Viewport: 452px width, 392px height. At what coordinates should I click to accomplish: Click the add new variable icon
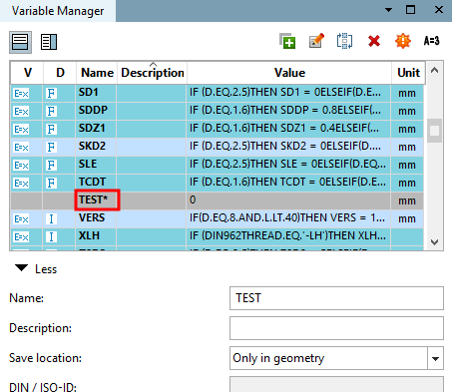click(x=287, y=41)
